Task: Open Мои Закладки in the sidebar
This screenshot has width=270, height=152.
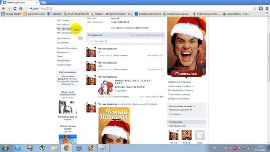Action: [64, 29]
